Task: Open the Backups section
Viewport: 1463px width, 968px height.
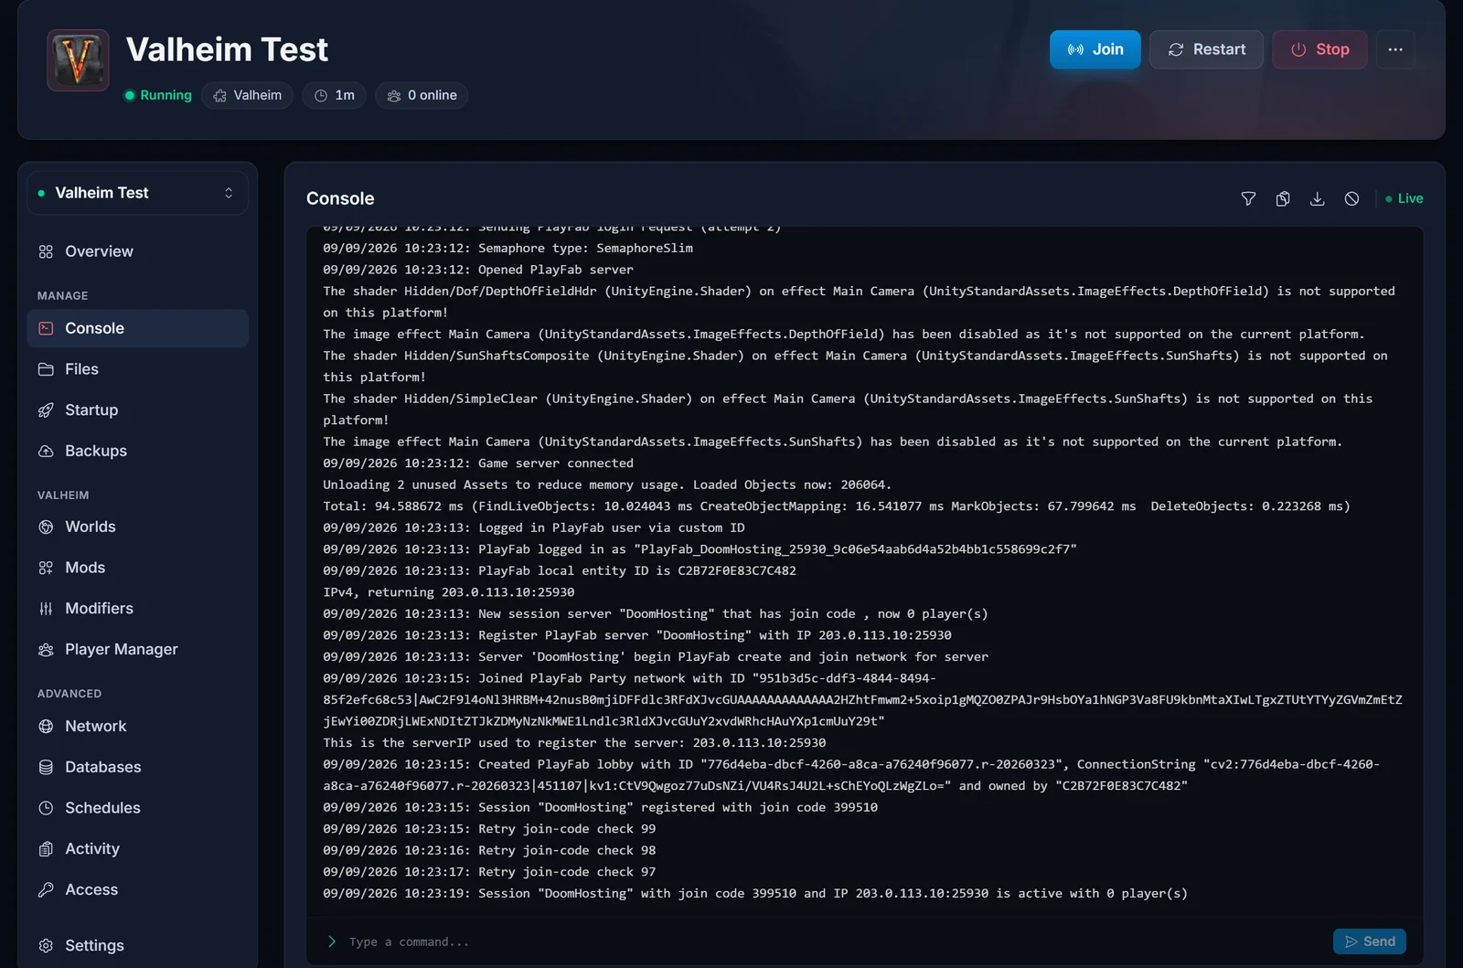Action: coord(137,451)
